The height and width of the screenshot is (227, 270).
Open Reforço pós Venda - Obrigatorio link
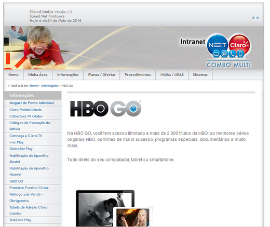(26, 197)
